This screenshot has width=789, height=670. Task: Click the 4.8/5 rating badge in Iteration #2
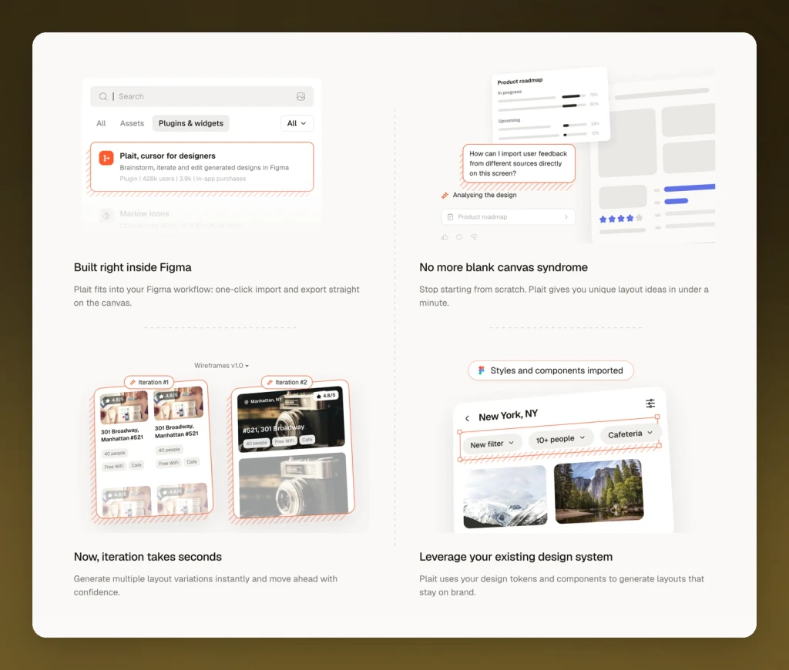[326, 395]
